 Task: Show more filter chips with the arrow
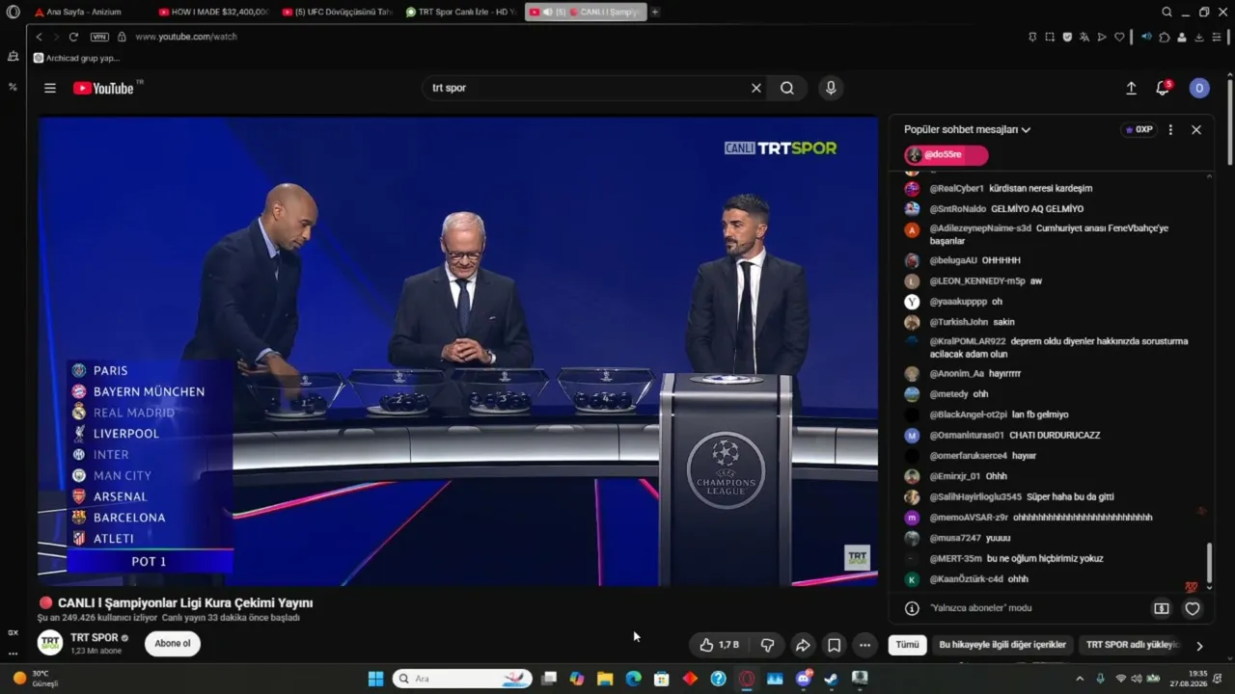tap(1199, 646)
